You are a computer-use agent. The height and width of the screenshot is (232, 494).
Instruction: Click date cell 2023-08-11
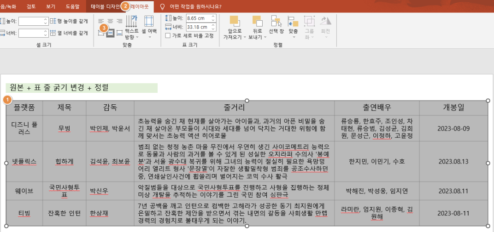[x=453, y=213]
